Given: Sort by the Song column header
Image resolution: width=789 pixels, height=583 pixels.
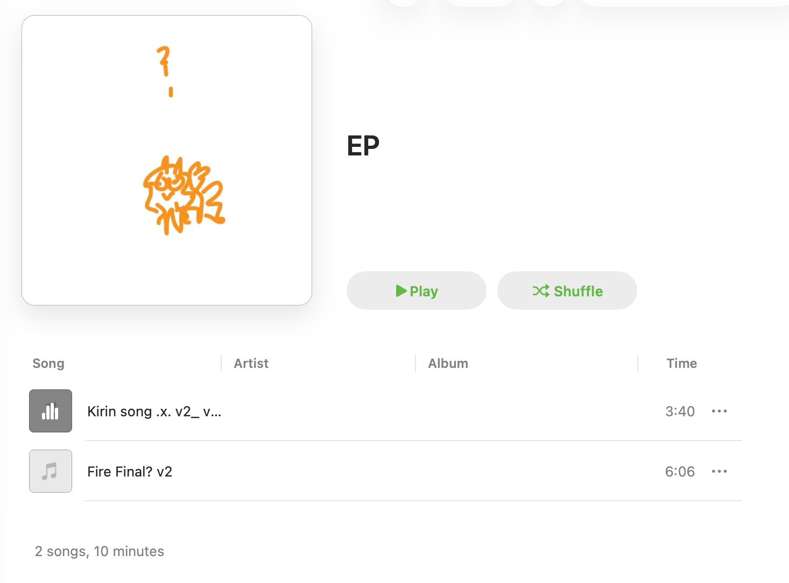Looking at the screenshot, I should [48, 364].
